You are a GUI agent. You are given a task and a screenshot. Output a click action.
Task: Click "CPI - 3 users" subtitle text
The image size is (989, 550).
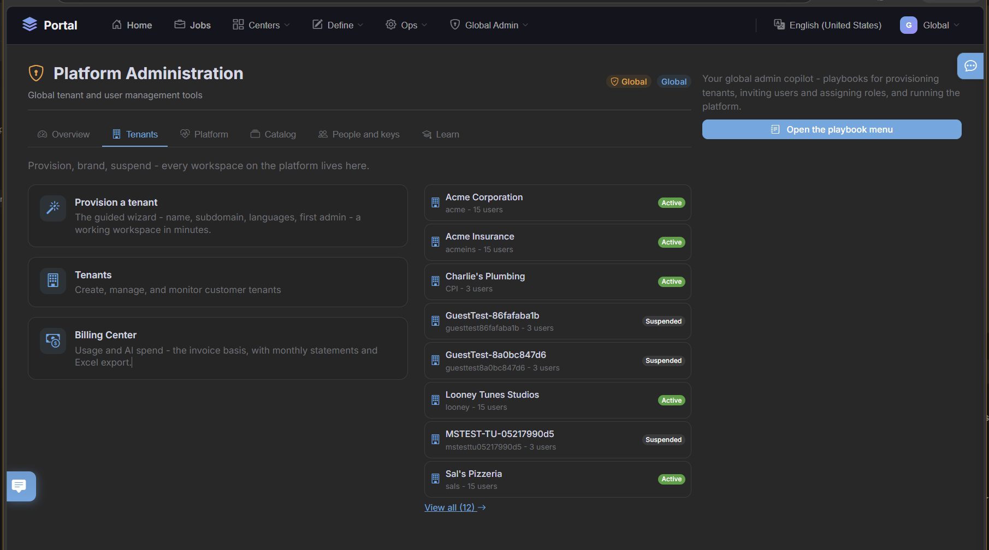[x=469, y=289]
